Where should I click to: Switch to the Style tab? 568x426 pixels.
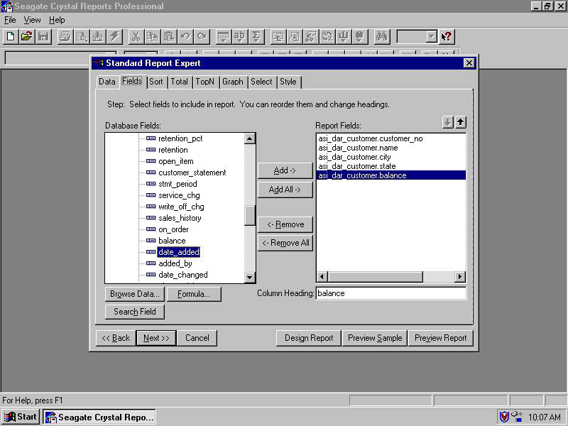pos(288,82)
